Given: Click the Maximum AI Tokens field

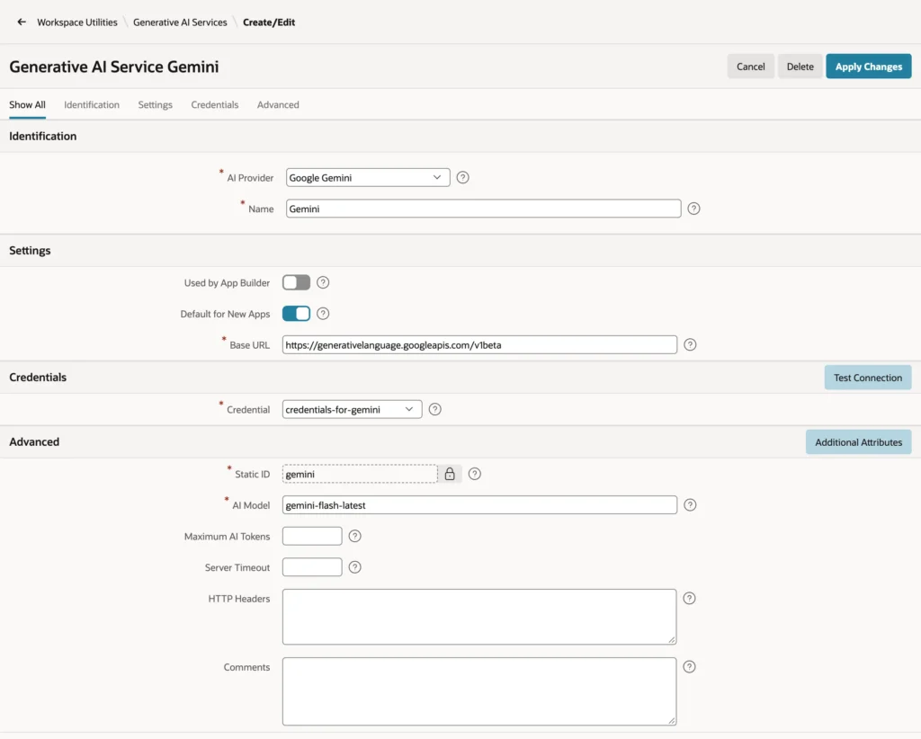Looking at the screenshot, I should coord(312,536).
